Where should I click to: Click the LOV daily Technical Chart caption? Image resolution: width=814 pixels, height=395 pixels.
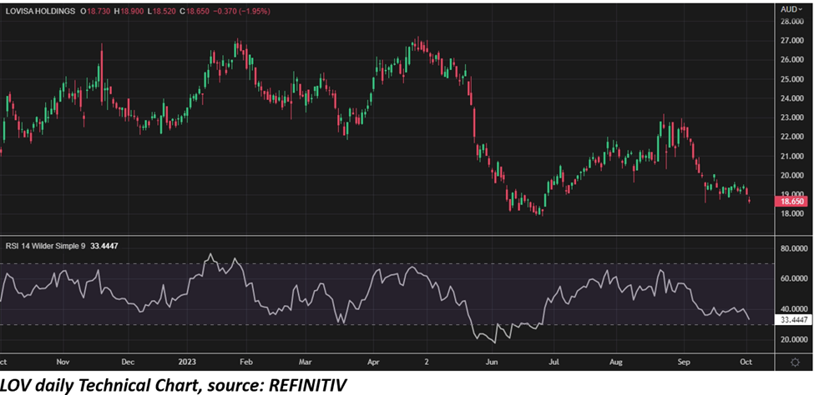174,384
